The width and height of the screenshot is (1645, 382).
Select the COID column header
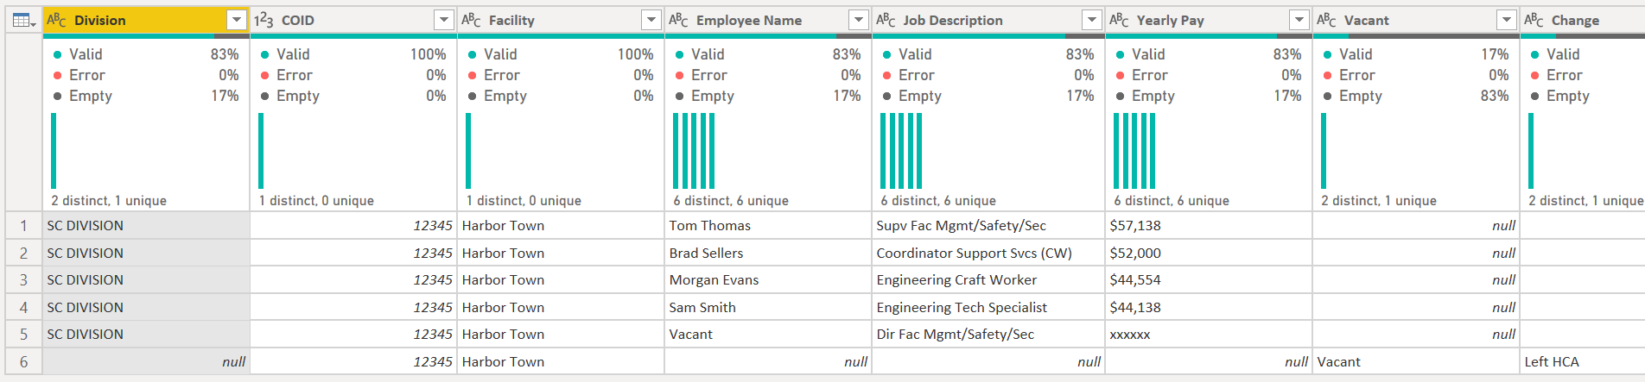[x=353, y=20]
